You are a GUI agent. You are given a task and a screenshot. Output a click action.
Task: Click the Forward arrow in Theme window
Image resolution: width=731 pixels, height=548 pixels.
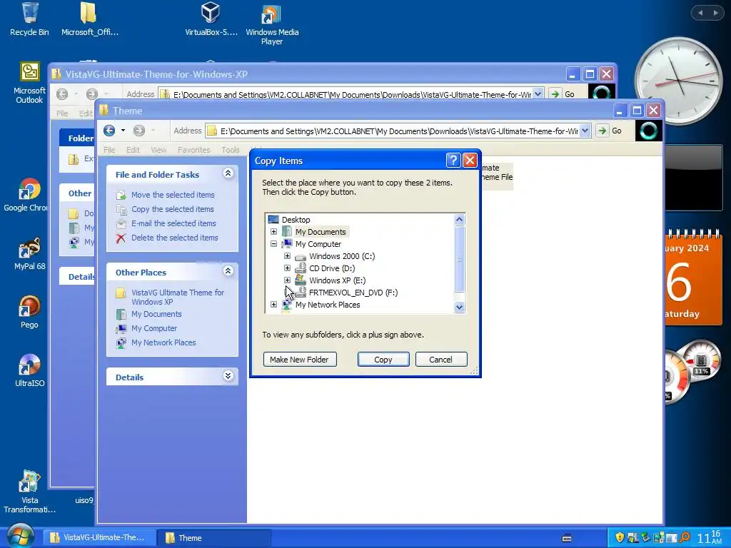tap(139, 131)
